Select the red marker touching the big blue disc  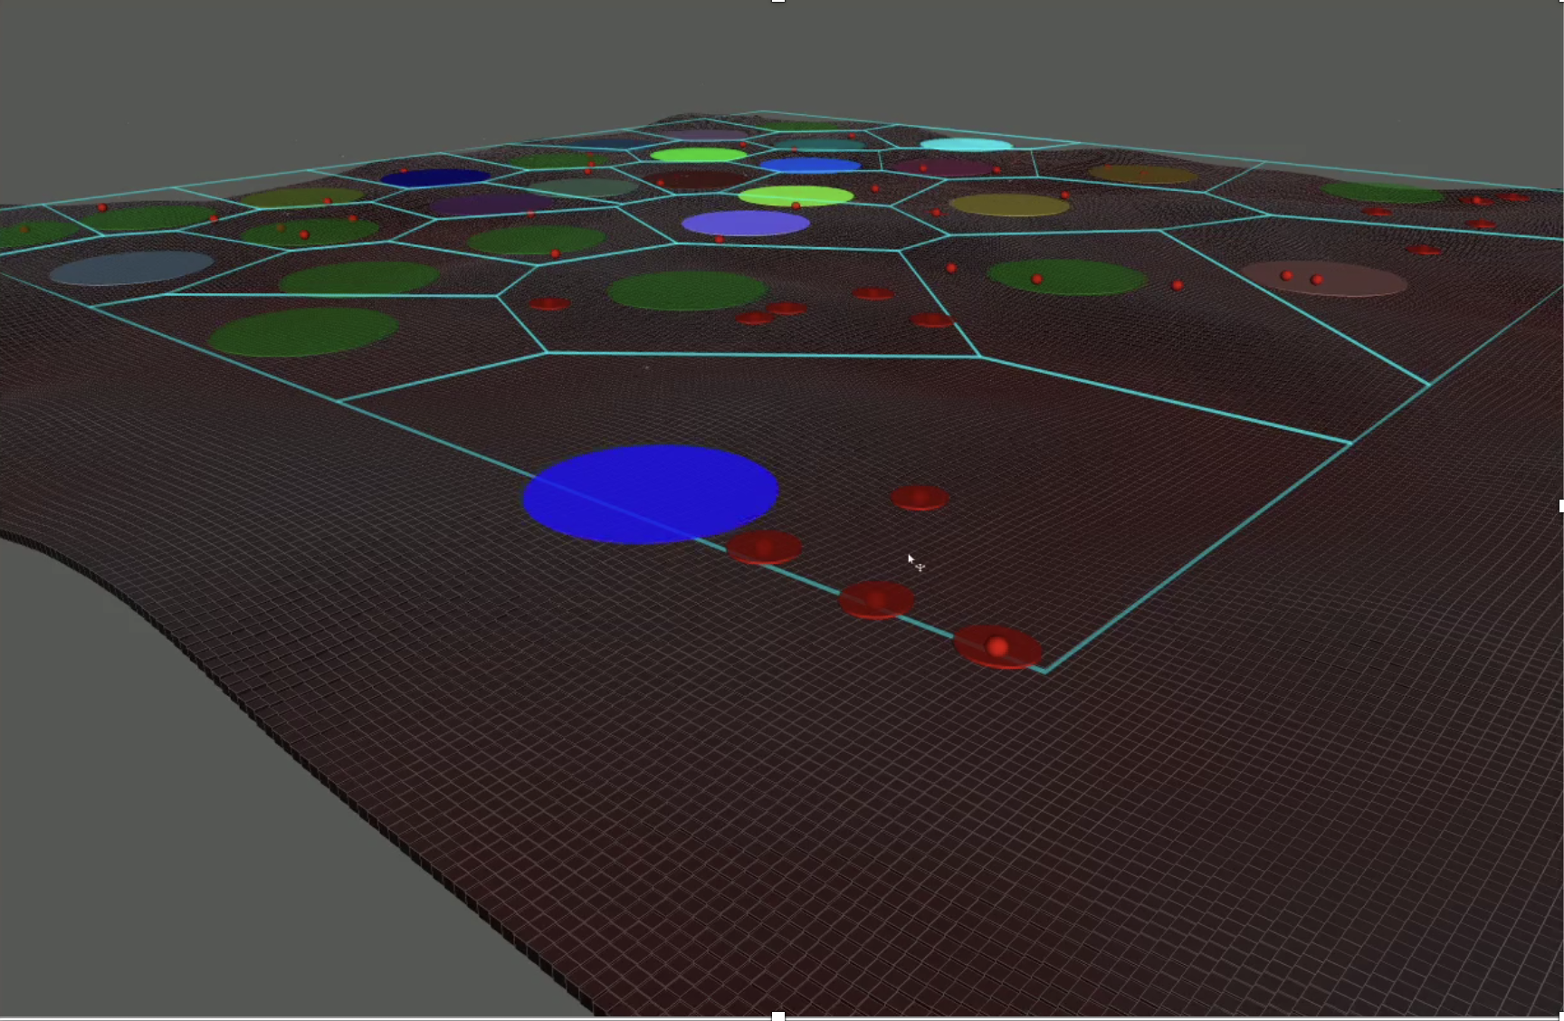764,548
